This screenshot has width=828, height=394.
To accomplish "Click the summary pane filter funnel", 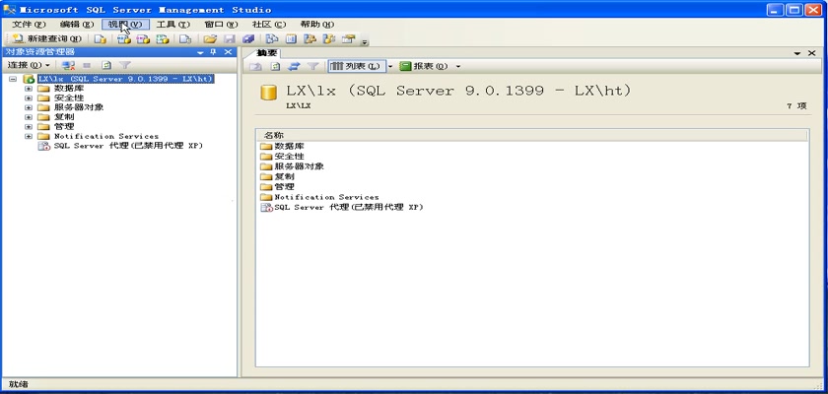I will [313, 66].
